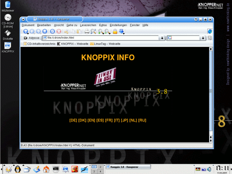Open the CD-Inhaltsverzeichnis bookmark

[x=40, y=44]
